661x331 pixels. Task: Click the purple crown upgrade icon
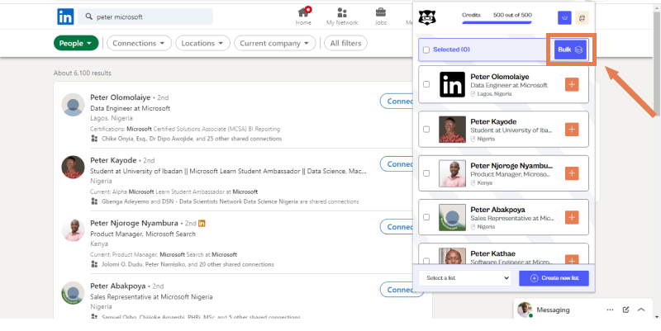coord(564,17)
